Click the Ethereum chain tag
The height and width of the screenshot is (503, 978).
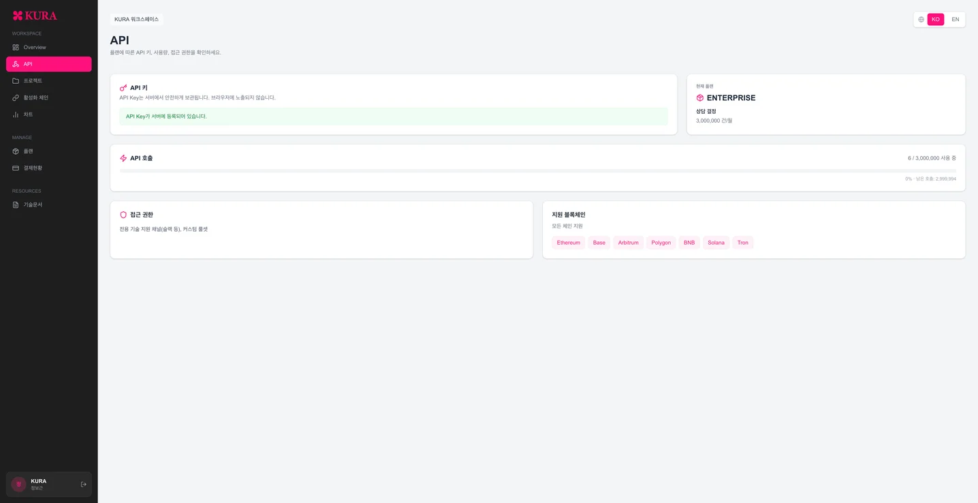pyautogui.click(x=569, y=243)
